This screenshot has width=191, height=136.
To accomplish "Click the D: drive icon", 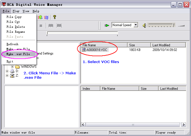I will [12, 71].
